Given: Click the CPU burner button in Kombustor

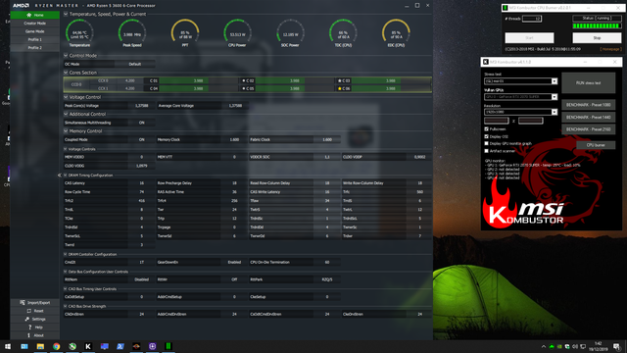Looking at the screenshot, I should click(x=596, y=145).
